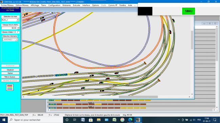This screenshot has height=123, width=220.
Task: Click the horizontal scrollbar of the track view
Action: (x=106, y=97)
